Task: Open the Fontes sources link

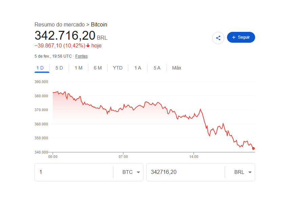Action: [x=81, y=56]
